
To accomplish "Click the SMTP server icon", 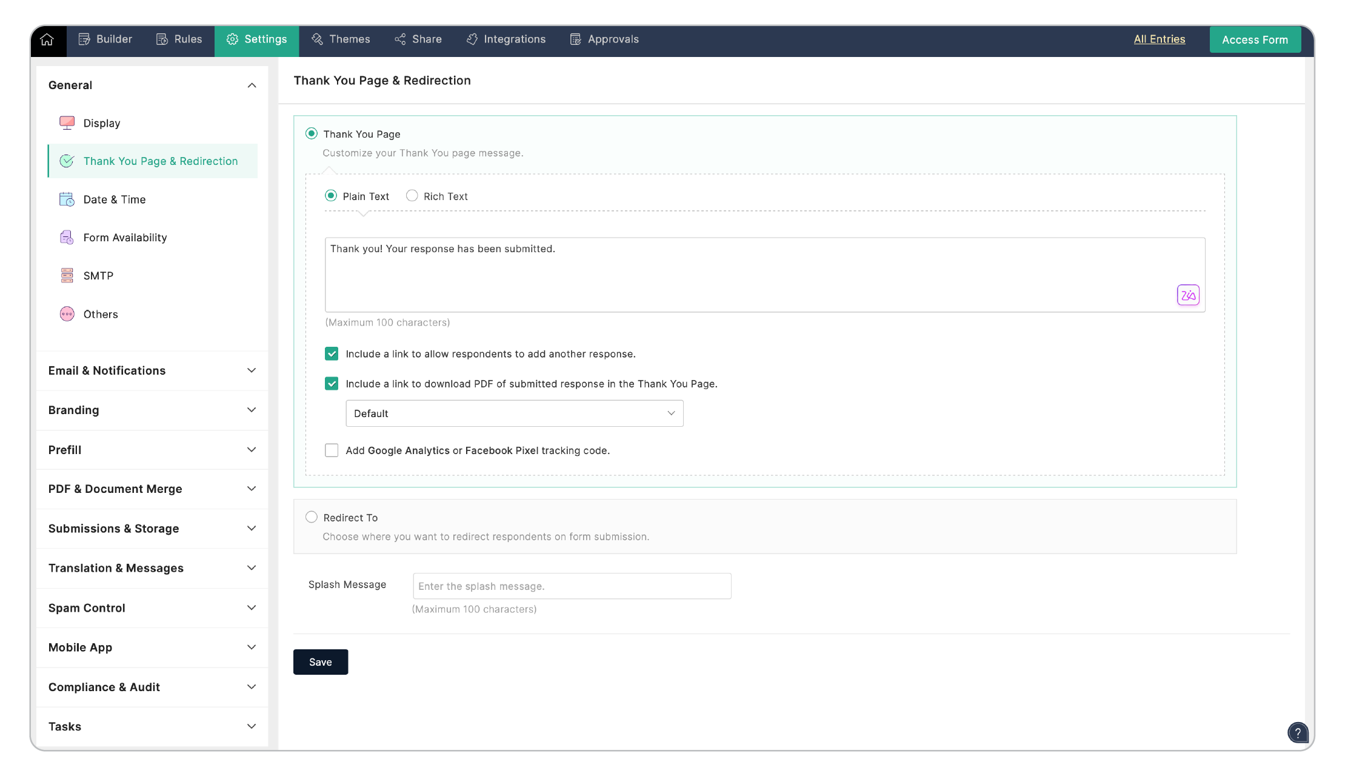I will coord(67,276).
